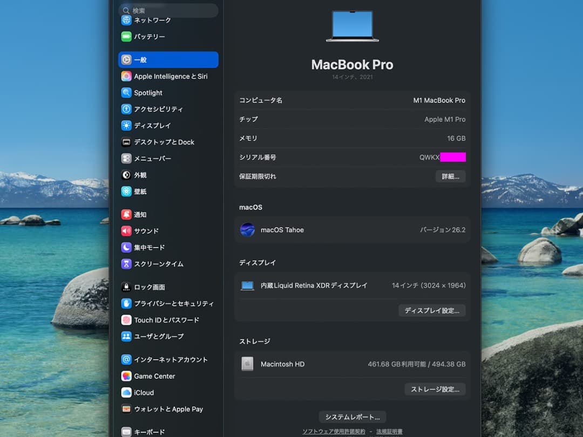Select the Game Center icon
This screenshot has width=583, height=437.
coord(126,375)
